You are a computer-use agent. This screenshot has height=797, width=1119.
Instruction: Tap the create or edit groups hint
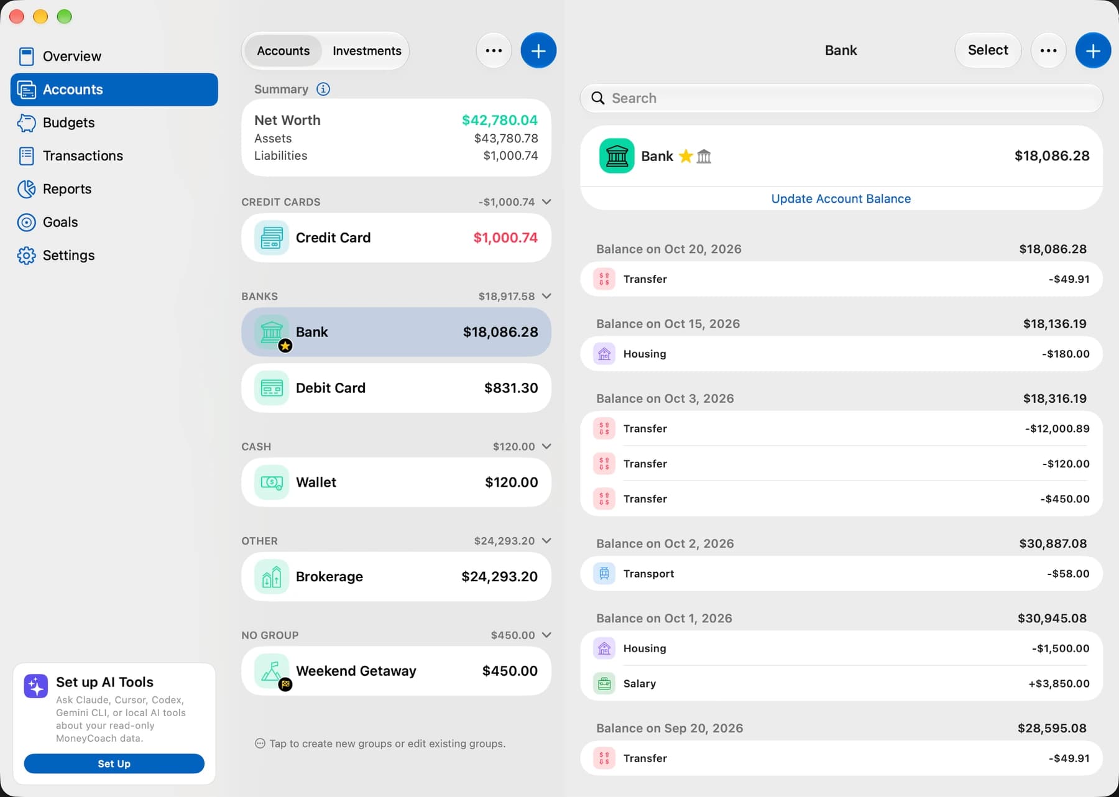[380, 744]
